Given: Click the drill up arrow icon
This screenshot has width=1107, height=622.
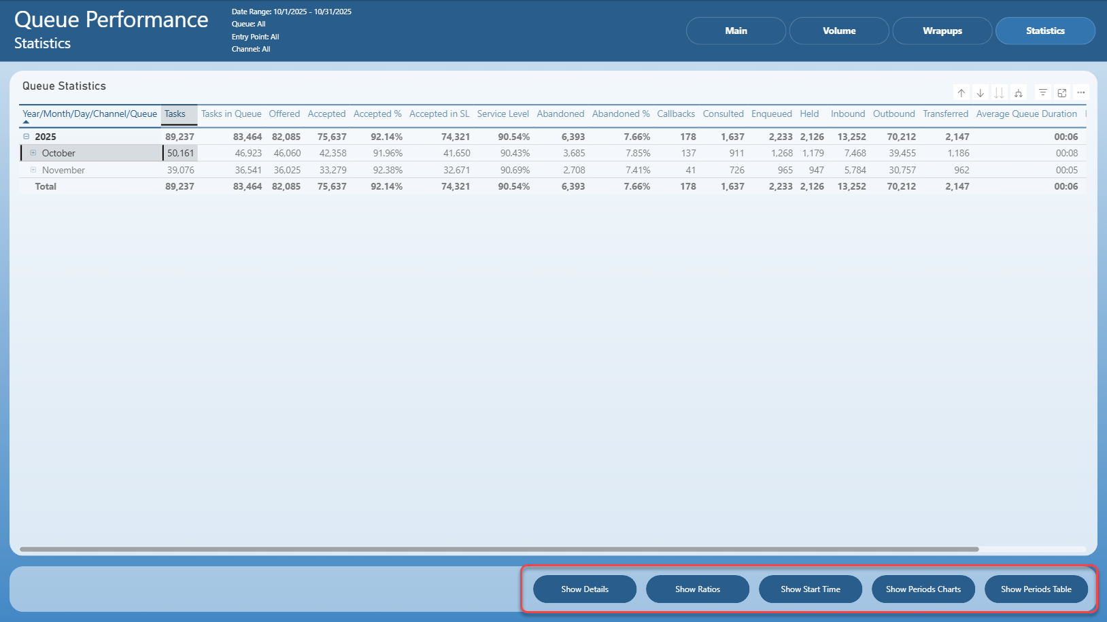Looking at the screenshot, I should pyautogui.click(x=961, y=92).
